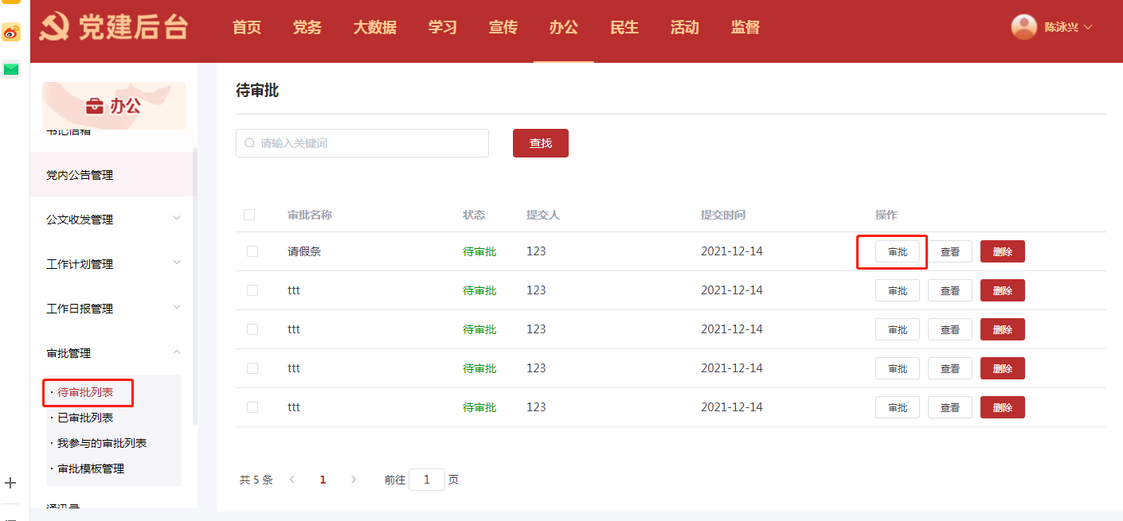Go to next page arrow in pagination
The height and width of the screenshot is (521, 1123).
click(x=354, y=480)
